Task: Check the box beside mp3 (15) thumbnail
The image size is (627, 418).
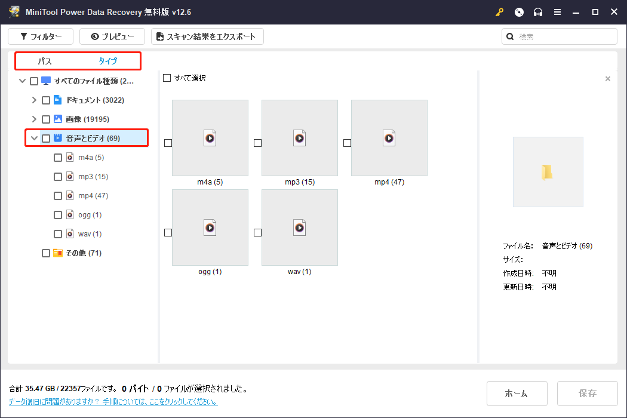Action: [x=258, y=143]
